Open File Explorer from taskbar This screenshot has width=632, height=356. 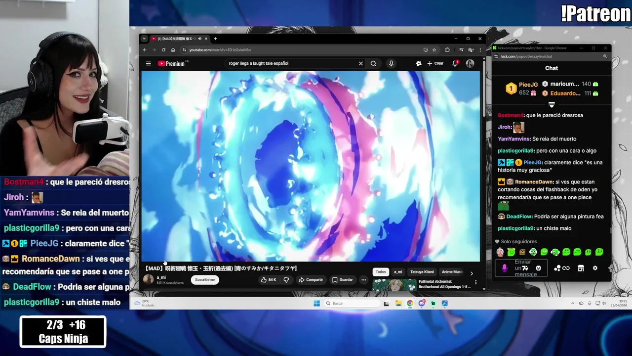pos(398,304)
